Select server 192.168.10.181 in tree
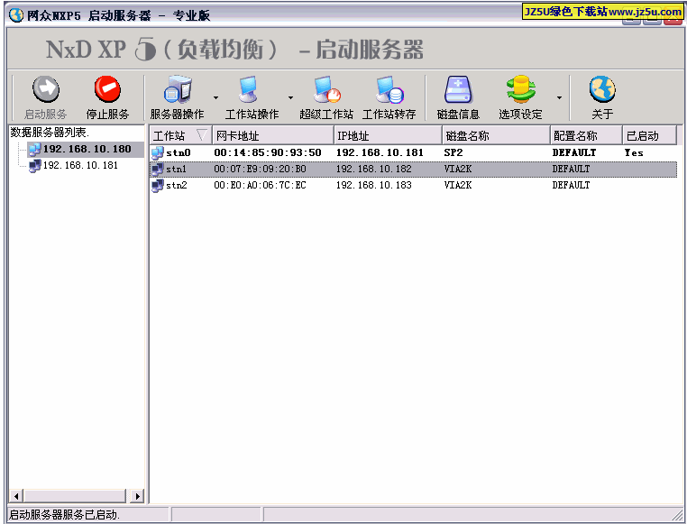The image size is (687, 524). [80, 165]
